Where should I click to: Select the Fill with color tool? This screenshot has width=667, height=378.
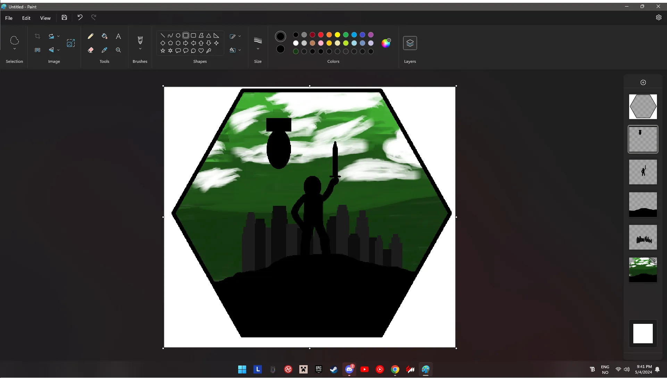coord(105,36)
